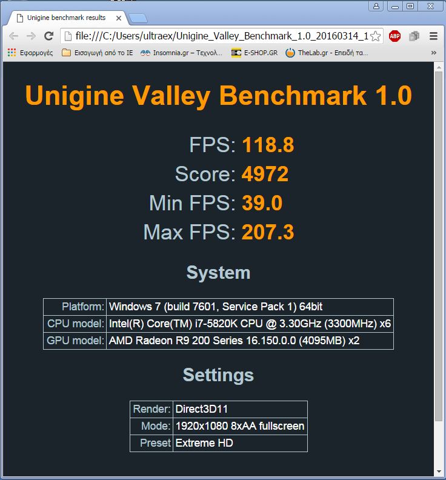Maximize the Chrome window
The image size is (446, 480).
(410, 6)
